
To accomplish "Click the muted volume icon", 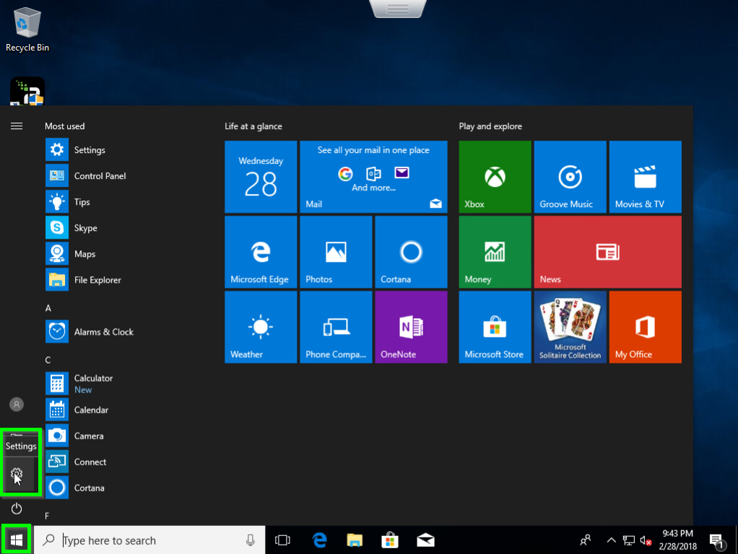I will point(646,540).
